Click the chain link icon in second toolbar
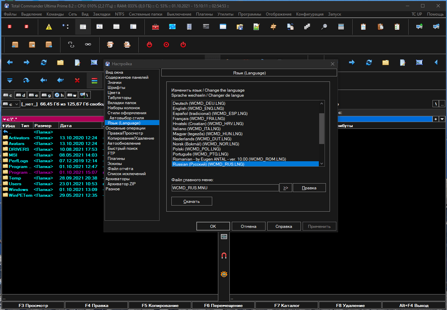The height and width of the screenshot is (310, 447). coord(88,45)
